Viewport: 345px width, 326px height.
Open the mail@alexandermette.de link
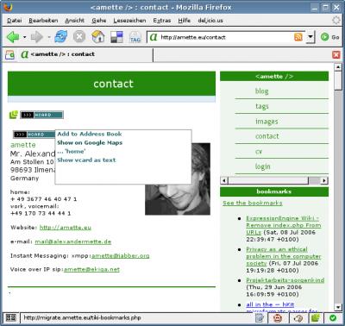73,241
